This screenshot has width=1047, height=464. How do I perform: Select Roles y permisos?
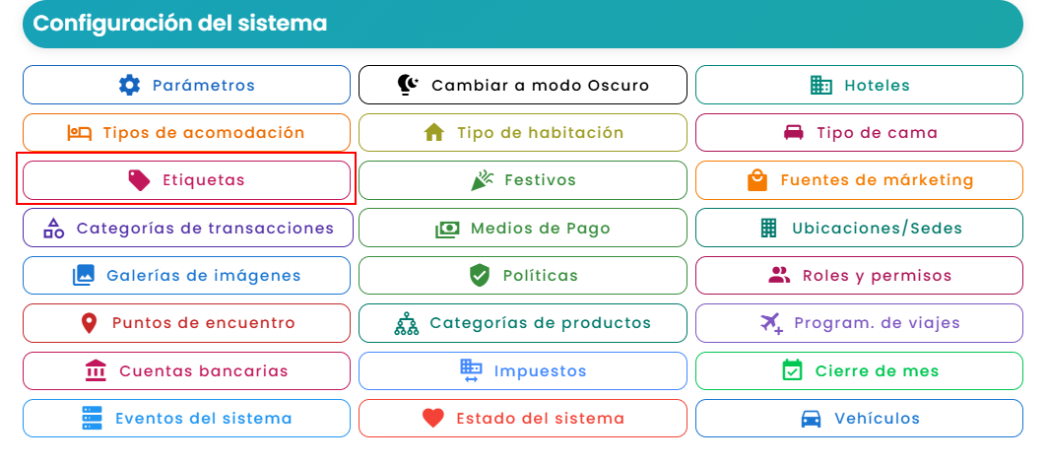(860, 275)
